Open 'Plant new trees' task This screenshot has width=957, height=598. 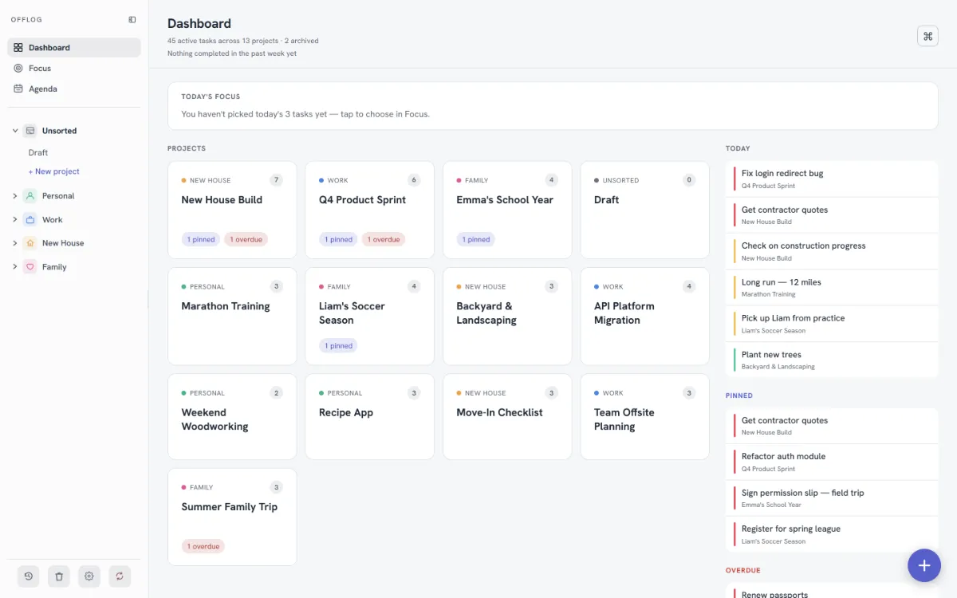832,360
